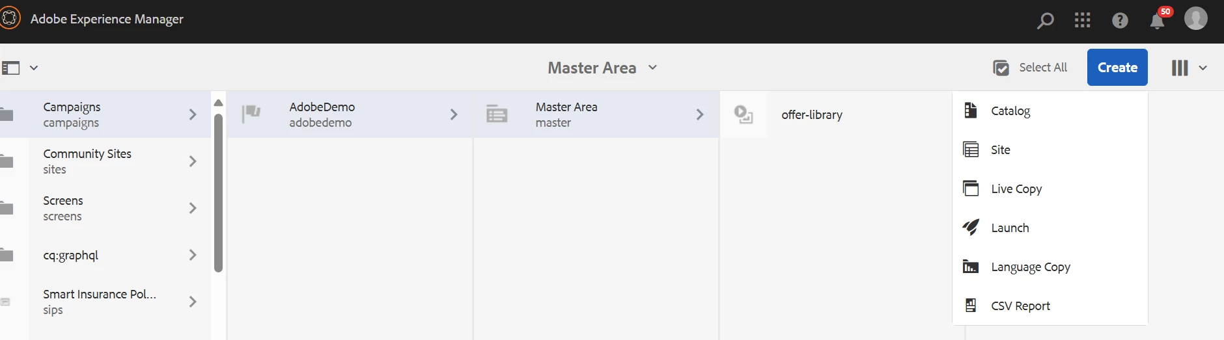Click the offer-library item icon
The height and width of the screenshot is (340, 1224).
click(x=744, y=114)
